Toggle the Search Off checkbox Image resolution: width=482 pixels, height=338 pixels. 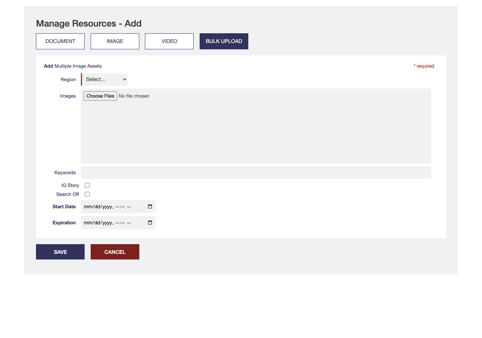[x=87, y=194]
